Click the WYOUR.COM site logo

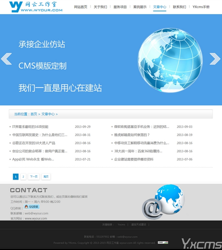(36, 7)
